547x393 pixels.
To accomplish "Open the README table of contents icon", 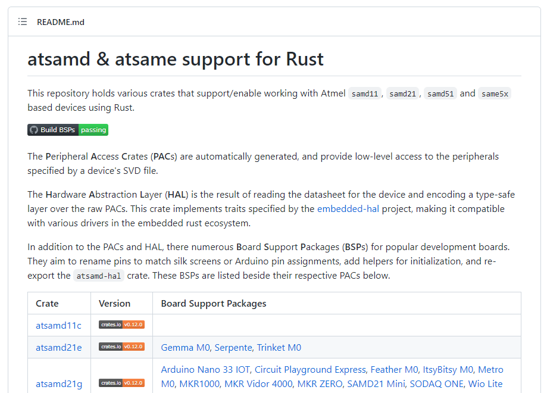I will [23, 22].
